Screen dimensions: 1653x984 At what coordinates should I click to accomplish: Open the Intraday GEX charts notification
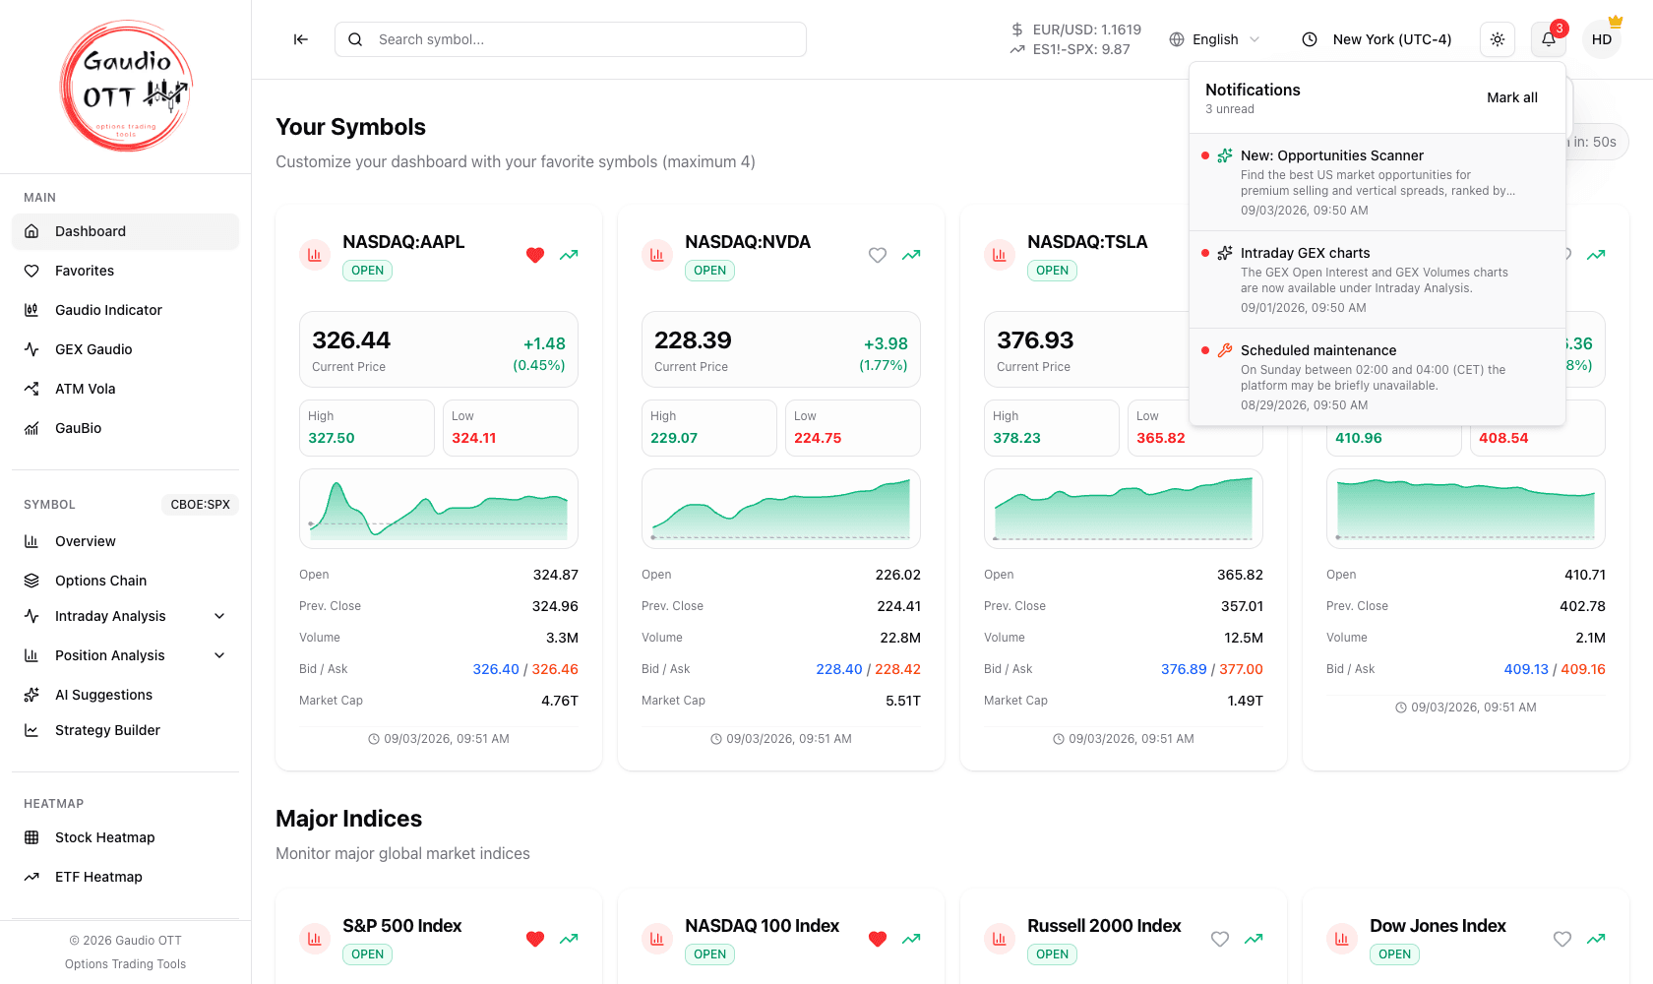(x=1377, y=279)
